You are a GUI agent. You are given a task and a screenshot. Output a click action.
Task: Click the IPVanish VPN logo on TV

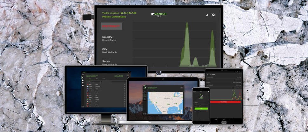(x=159, y=15)
